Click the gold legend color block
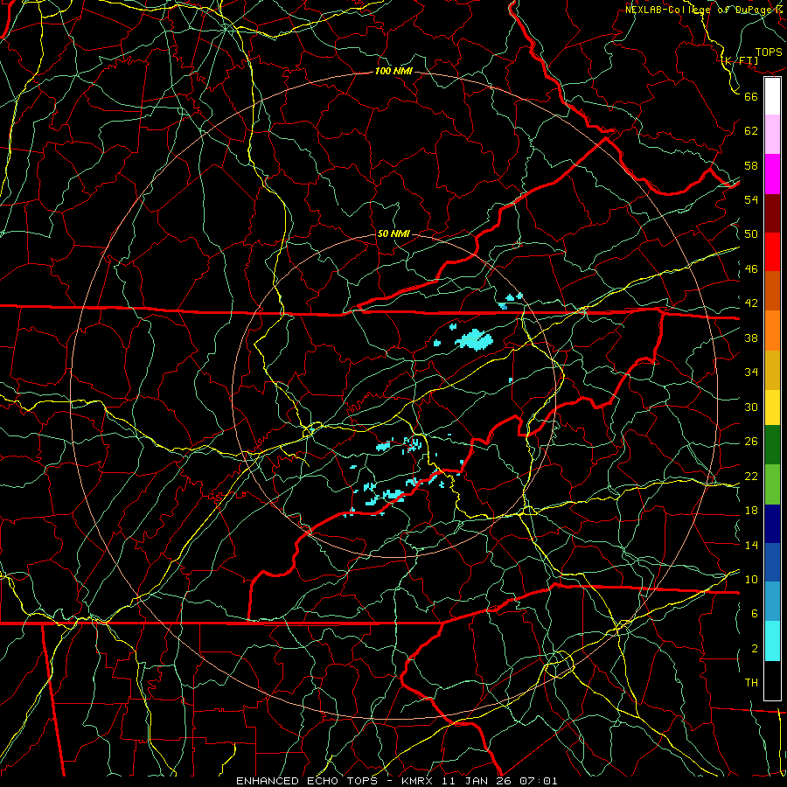Viewport: 787px width, 787px height. (x=772, y=370)
